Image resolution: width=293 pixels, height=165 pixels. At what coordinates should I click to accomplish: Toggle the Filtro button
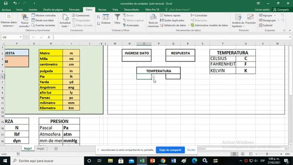tap(117, 19)
